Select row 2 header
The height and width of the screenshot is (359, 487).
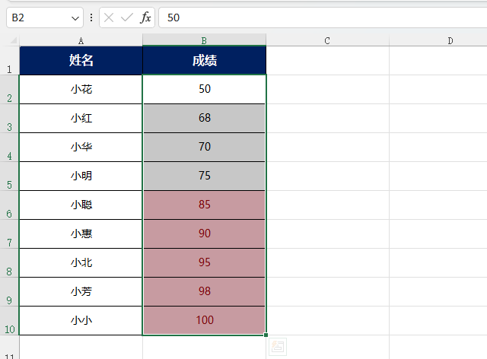tap(9, 90)
